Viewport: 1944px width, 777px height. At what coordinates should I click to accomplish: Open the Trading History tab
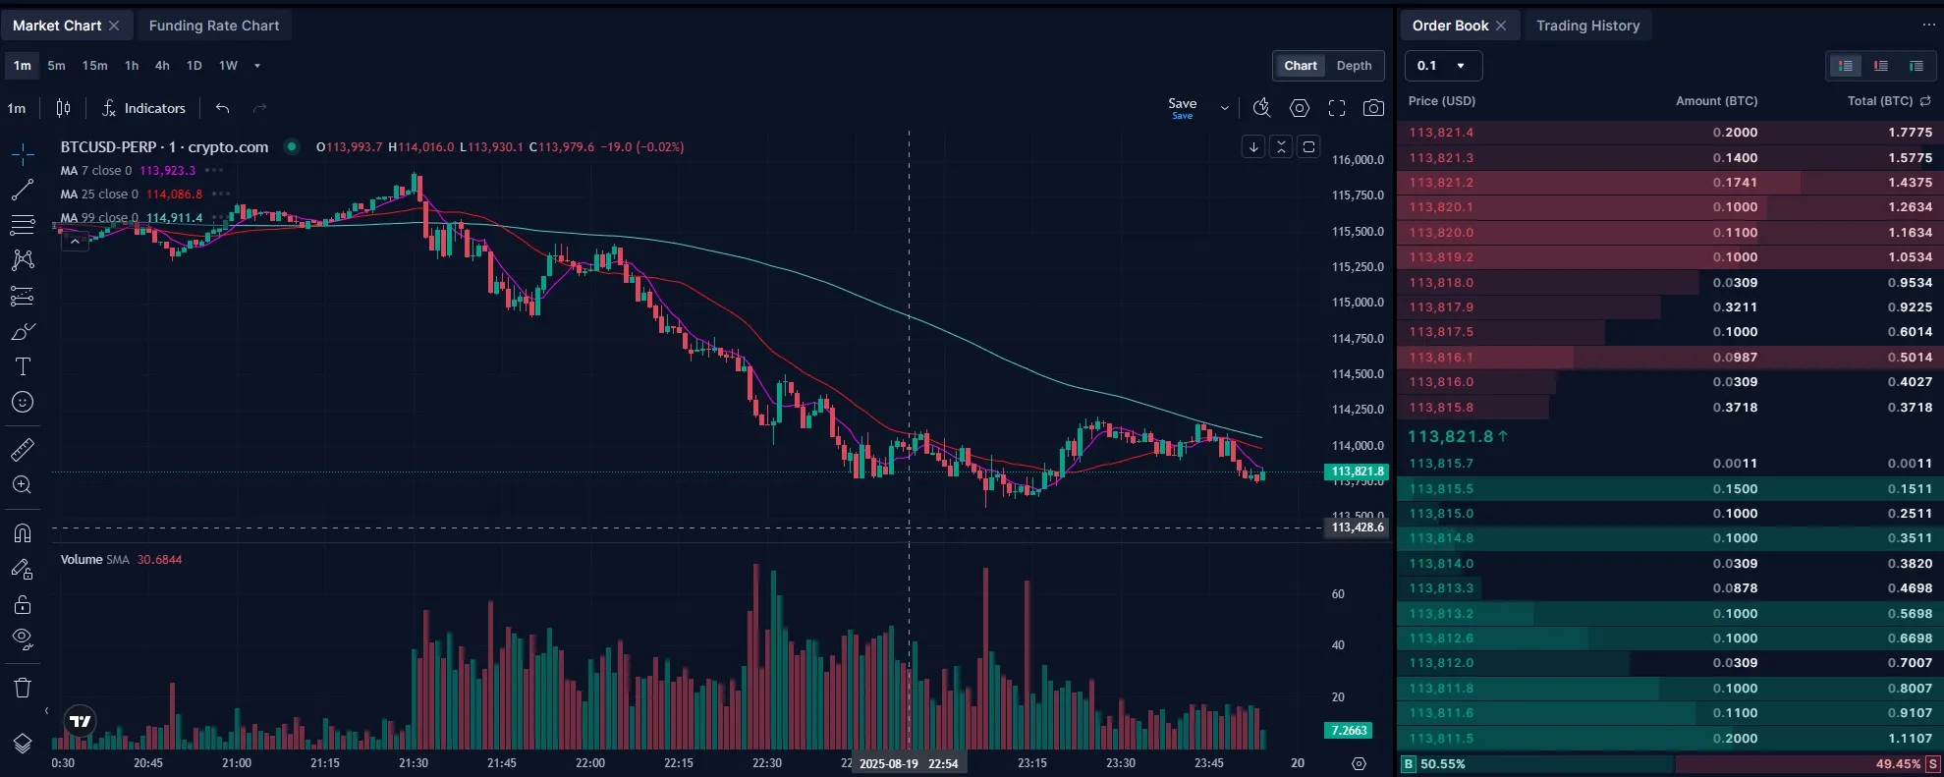tap(1587, 26)
